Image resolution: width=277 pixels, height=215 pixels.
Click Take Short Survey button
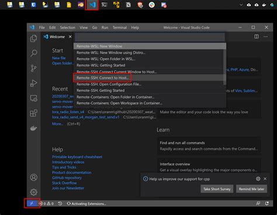[x=217, y=189]
